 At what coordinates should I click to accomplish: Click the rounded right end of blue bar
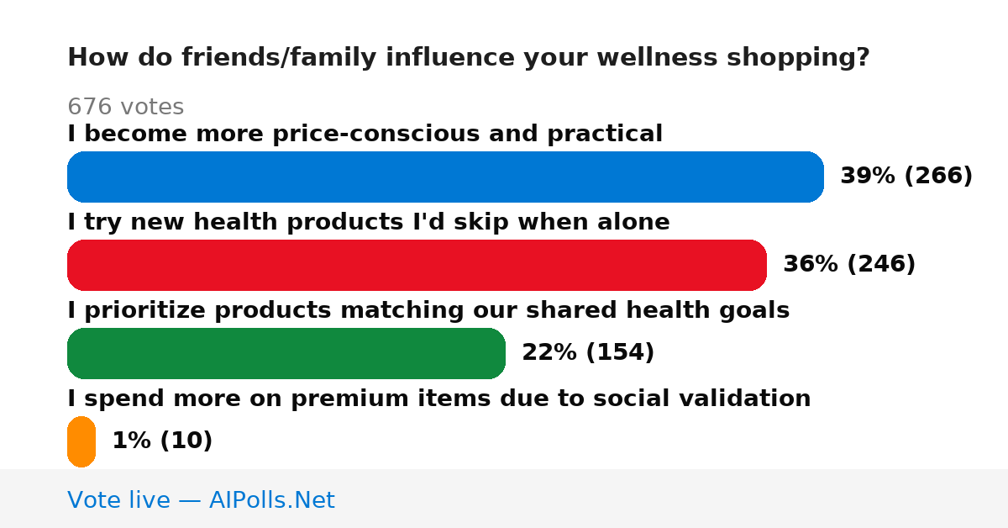click(x=811, y=177)
